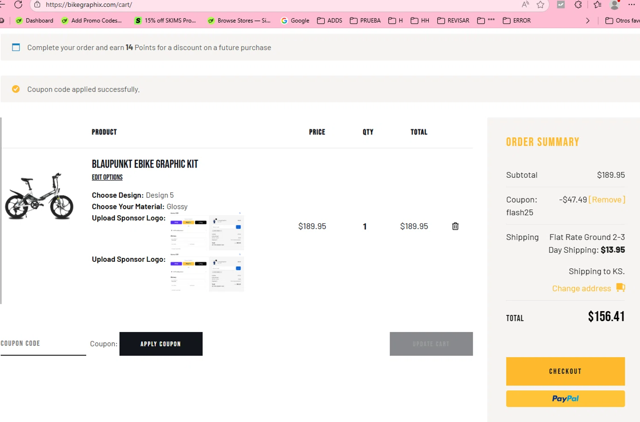The height and width of the screenshot is (422, 640).
Task: Click the Update Cart button
Action: (431, 344)
